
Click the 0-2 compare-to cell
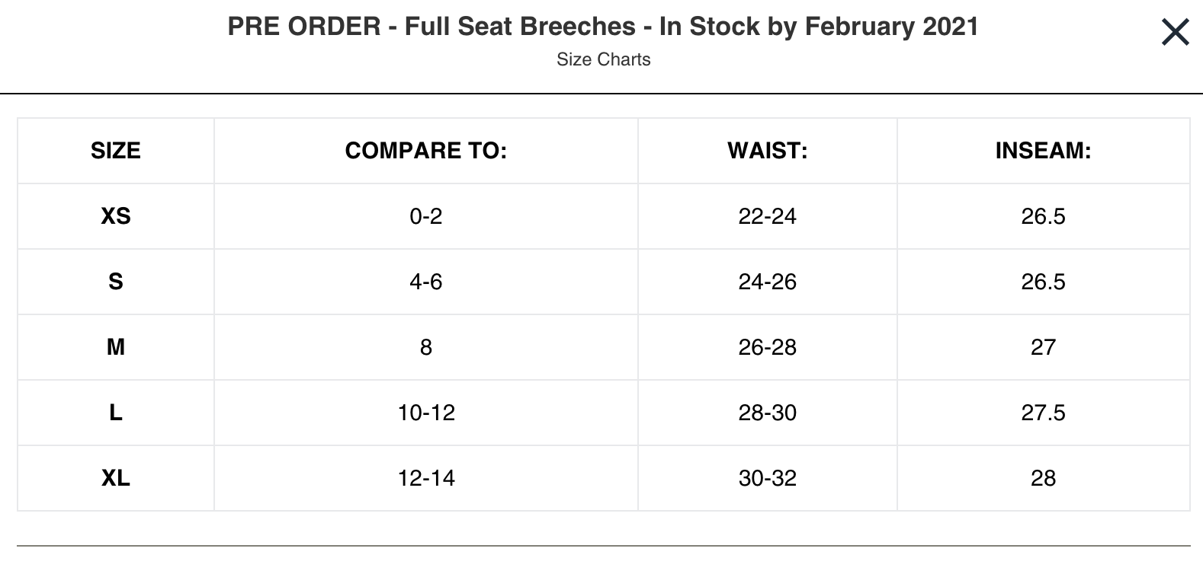[425, 216]
